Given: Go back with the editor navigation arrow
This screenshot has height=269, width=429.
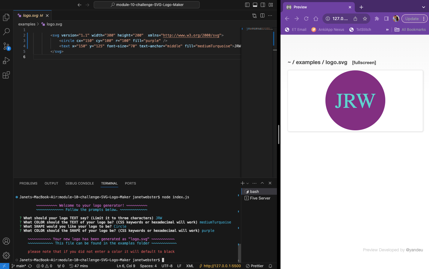Looking at the screenshot, I should tap(79, 5).
